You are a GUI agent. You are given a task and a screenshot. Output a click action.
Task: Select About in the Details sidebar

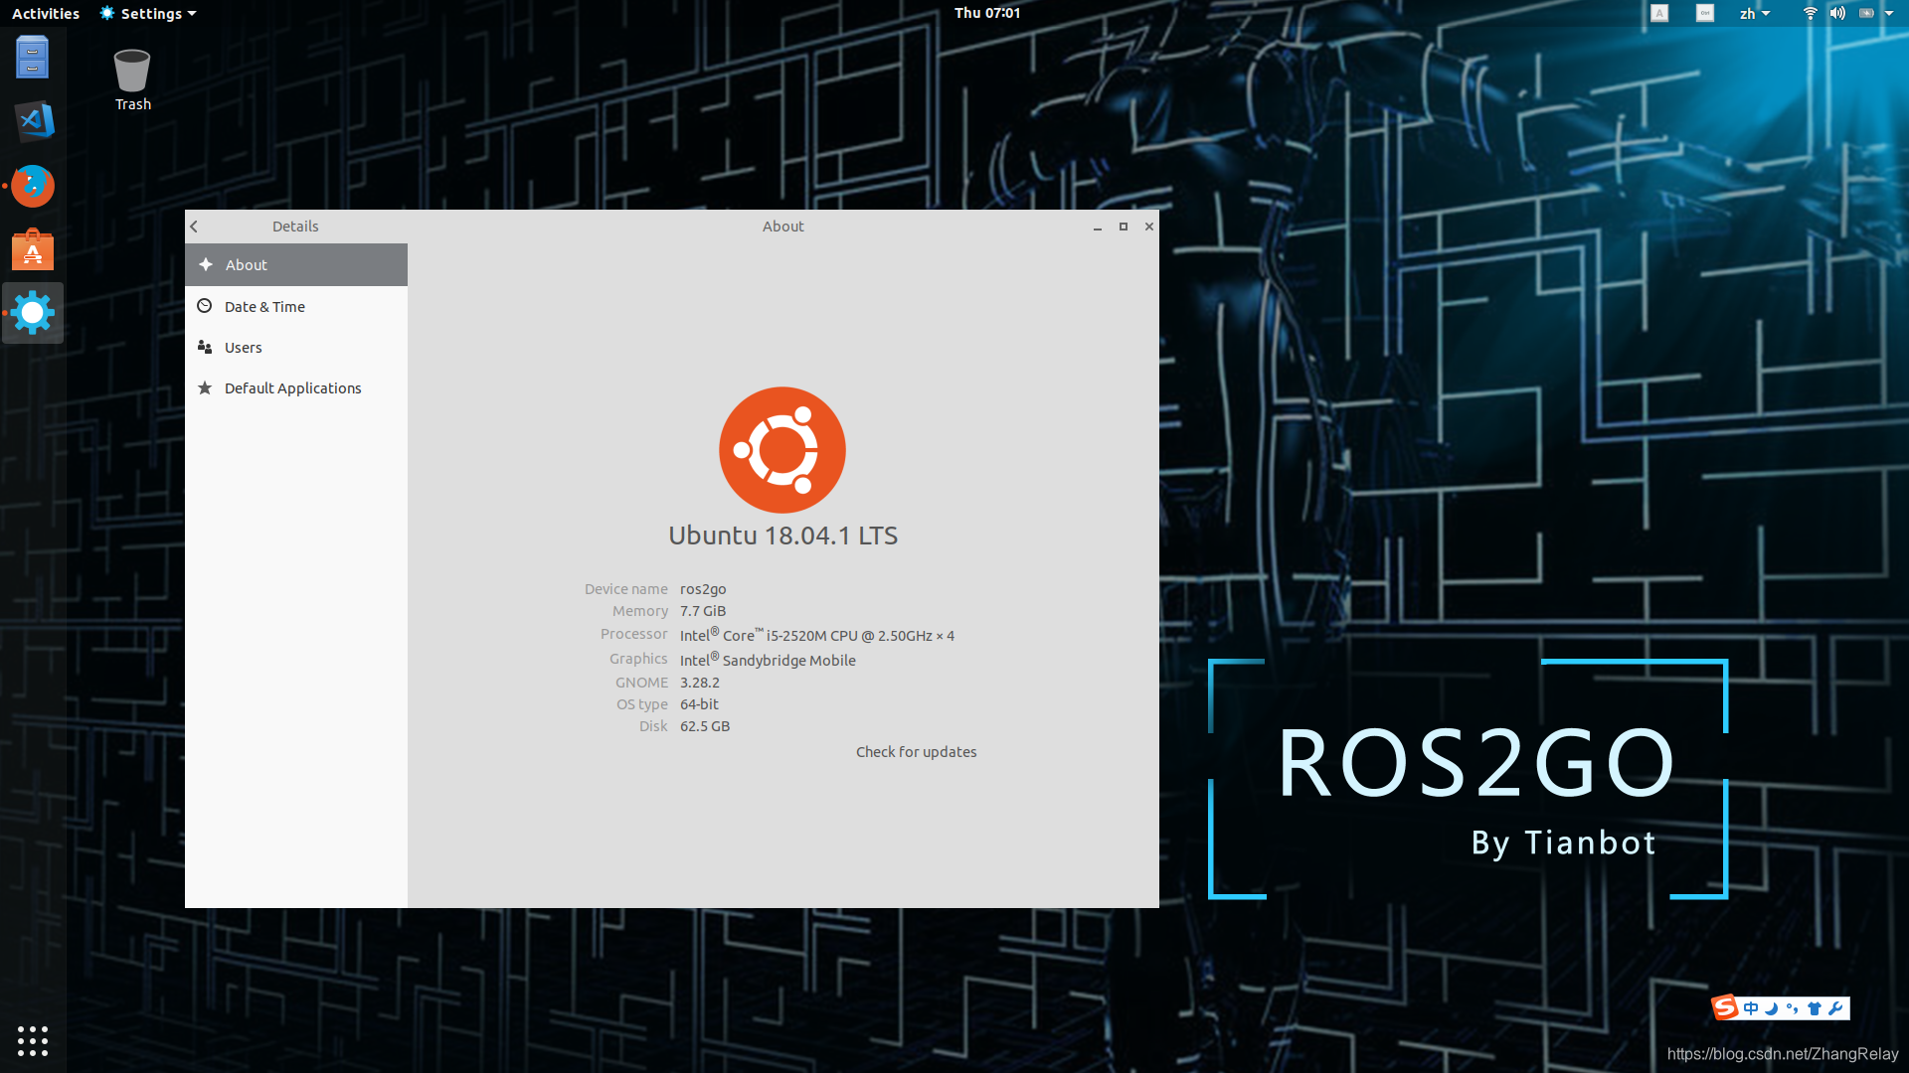(x=296, y=265)
